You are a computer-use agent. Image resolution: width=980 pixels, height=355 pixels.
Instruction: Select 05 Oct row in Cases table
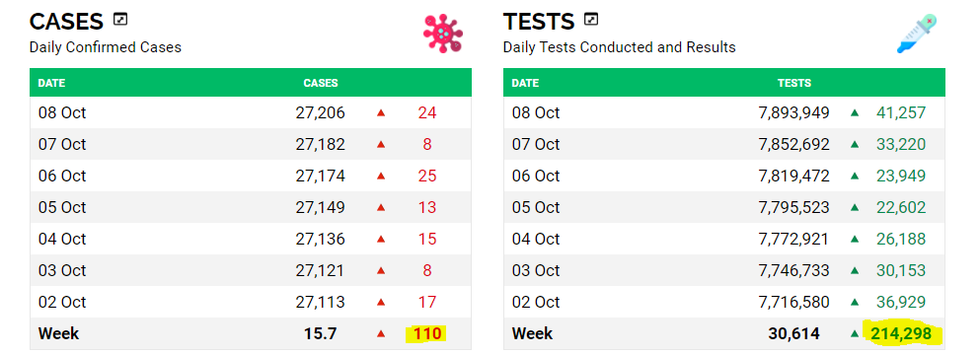click(x=251, y=207)
